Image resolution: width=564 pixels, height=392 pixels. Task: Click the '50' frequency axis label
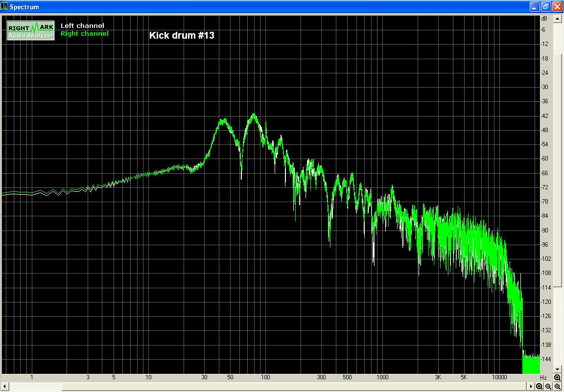click(x=230, y=377)
